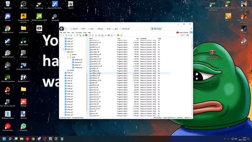
Task: Click the first new-document toolbar icon
Action: point(61,35)
